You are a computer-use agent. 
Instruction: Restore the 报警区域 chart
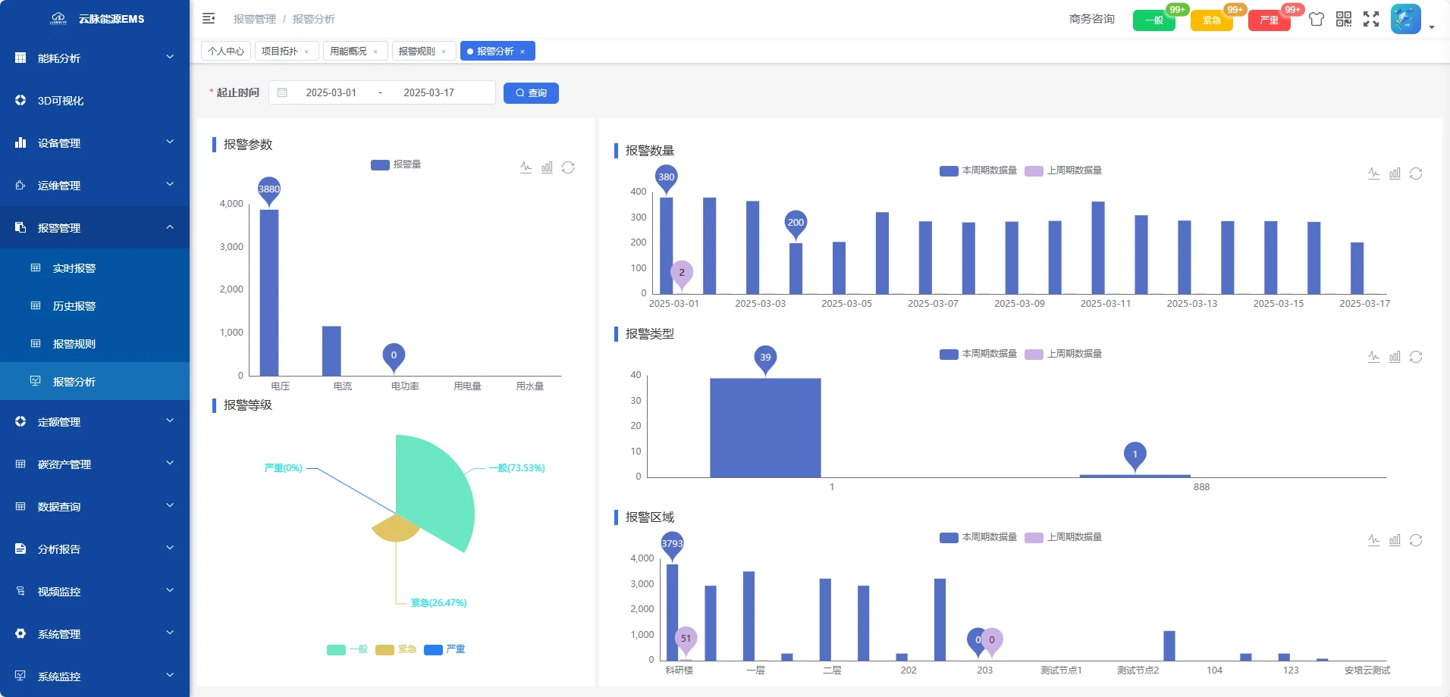pos(1416,540)
